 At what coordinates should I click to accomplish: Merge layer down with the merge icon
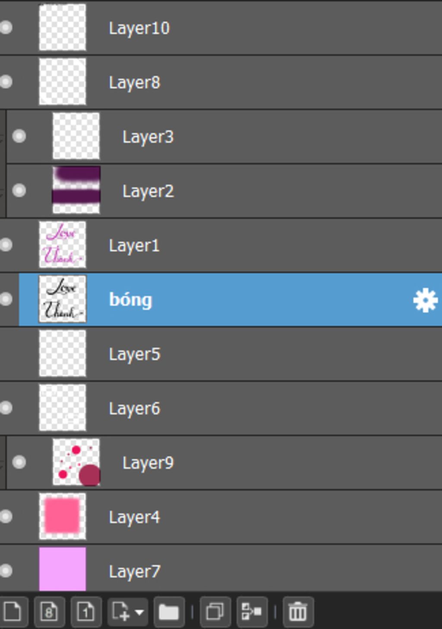pos(252,611)
